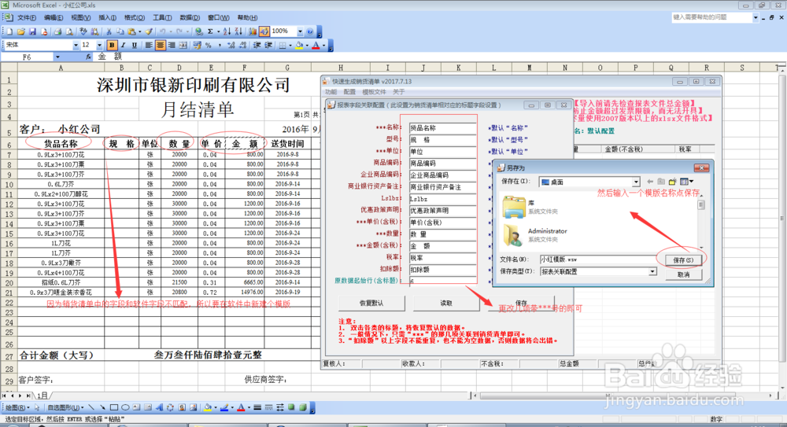Expand the AutoShapes menu

click(65, 407)
